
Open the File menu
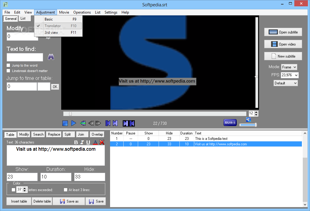coord(7,12)
